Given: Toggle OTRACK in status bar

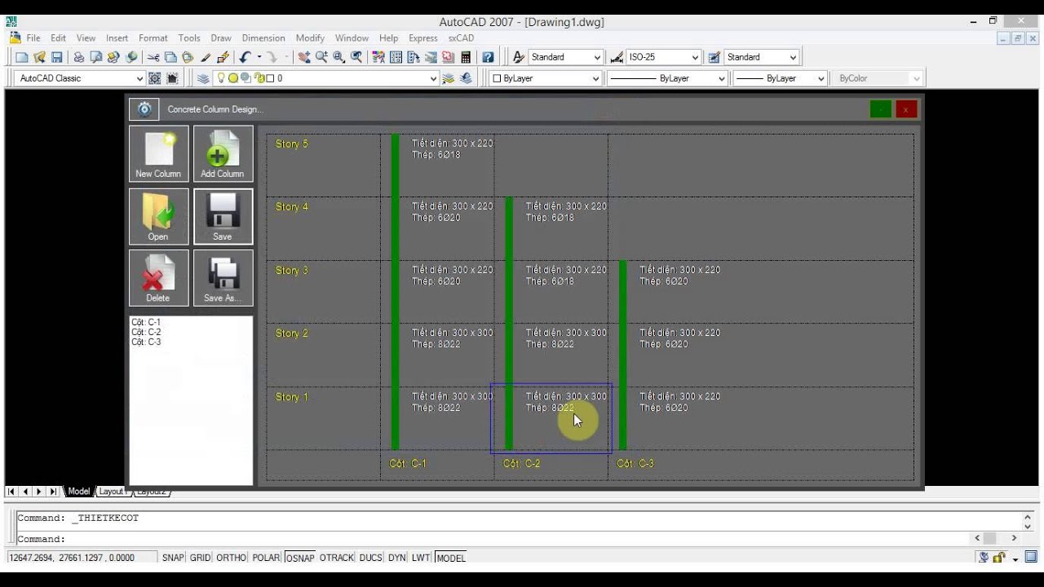Looking at the screenshot, I should pos(337,558).
